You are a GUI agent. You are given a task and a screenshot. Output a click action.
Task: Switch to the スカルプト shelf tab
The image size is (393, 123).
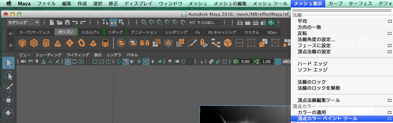(90, 32)
